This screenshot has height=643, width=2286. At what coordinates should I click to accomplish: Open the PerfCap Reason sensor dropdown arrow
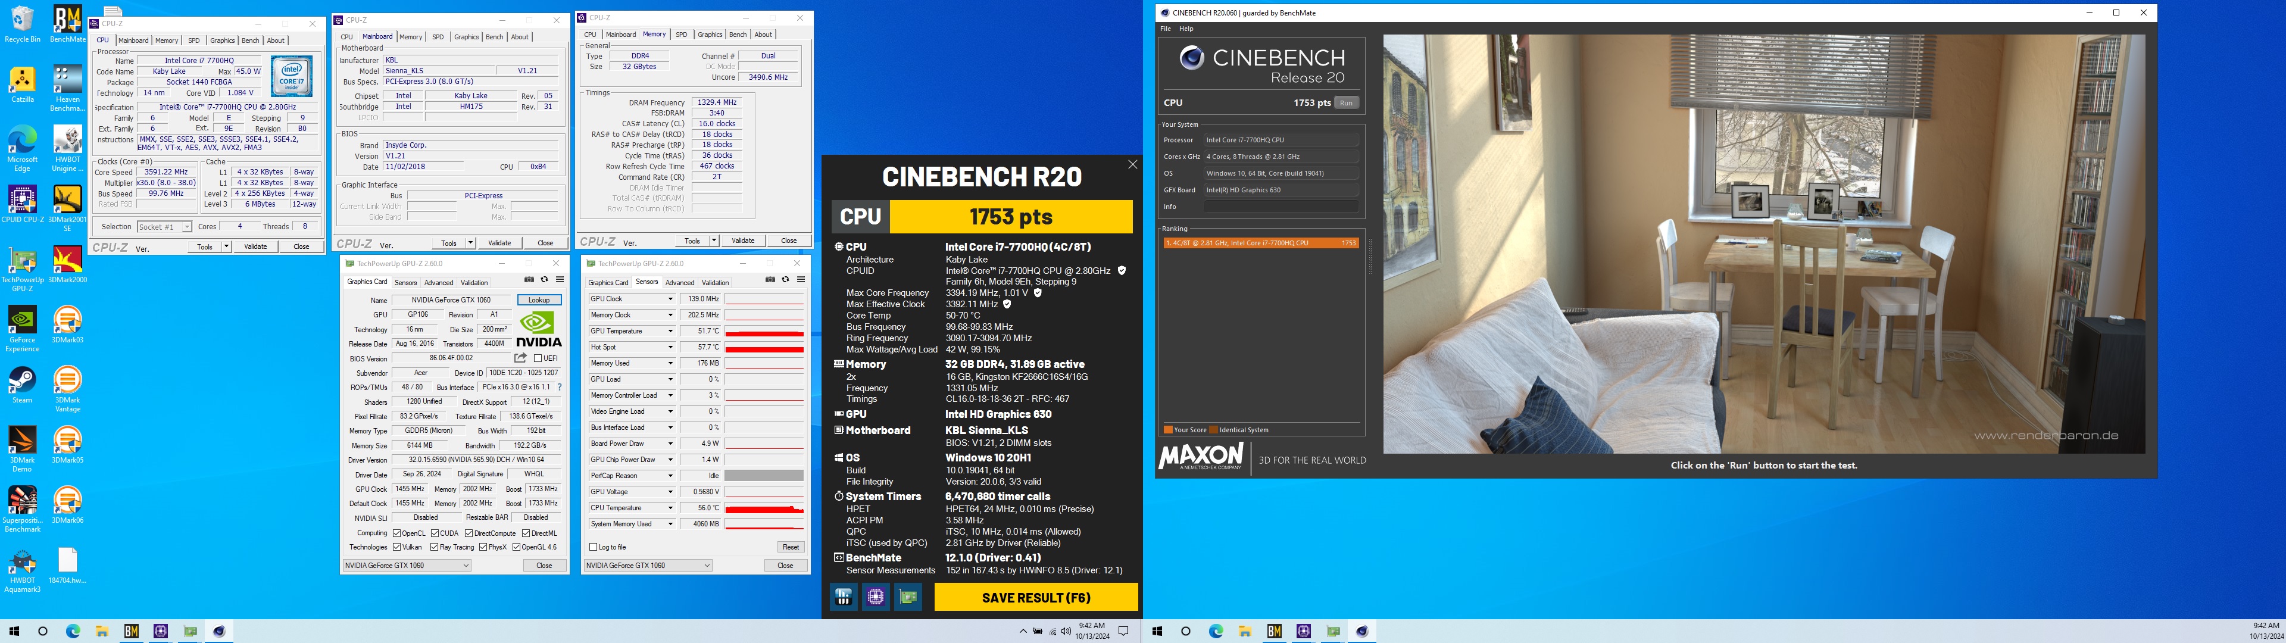coord(670,476)
